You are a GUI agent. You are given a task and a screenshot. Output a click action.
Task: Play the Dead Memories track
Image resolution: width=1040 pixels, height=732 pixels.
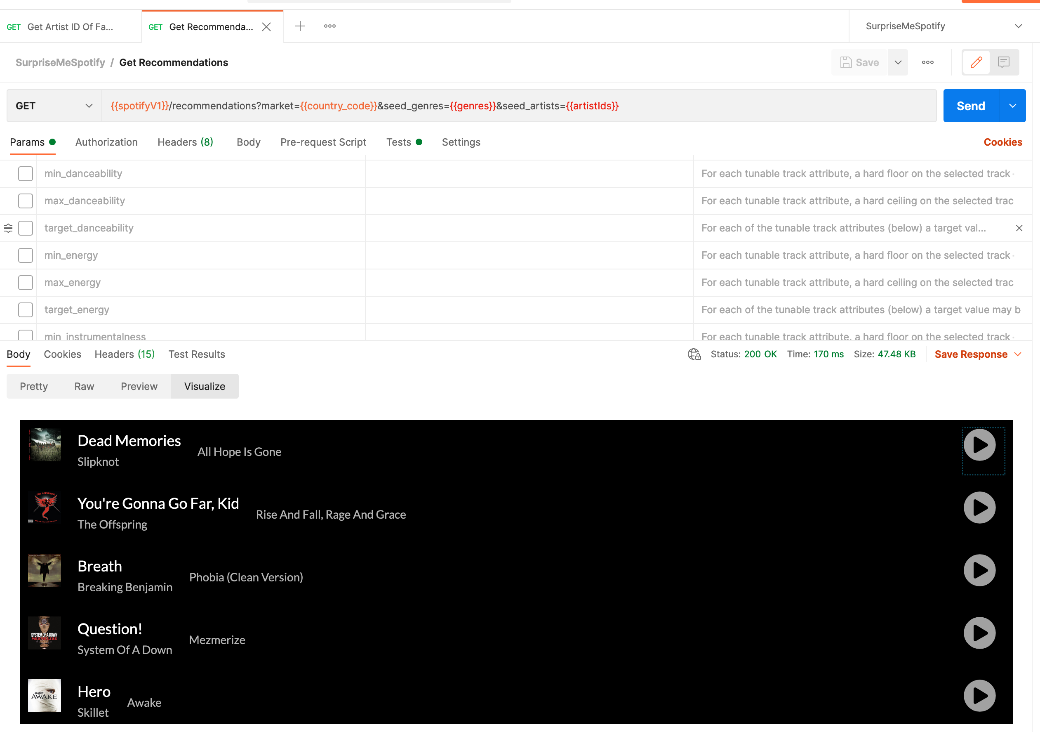(x=979, y=445)
